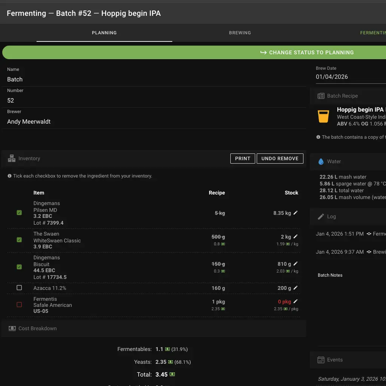Screen dimensions: 386x386
Task: Edit stock pencil for Dingemans Biscuit
Action: (296, 264)
